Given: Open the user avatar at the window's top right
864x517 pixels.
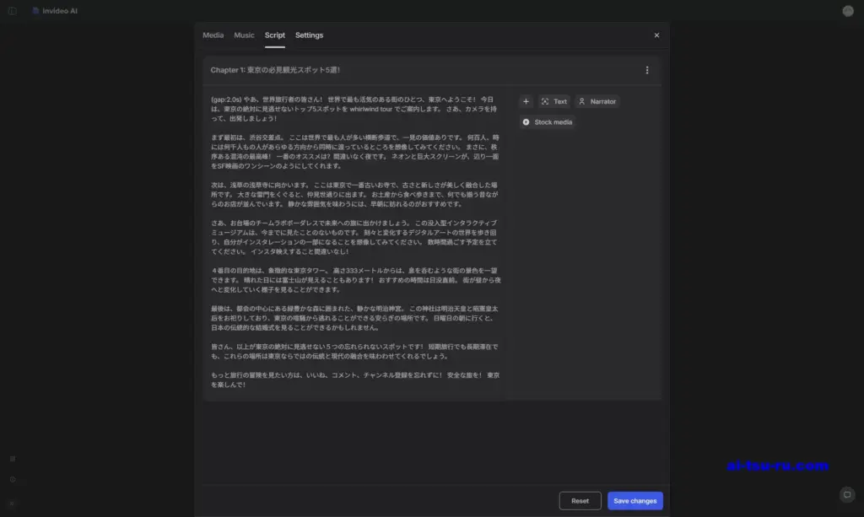Looking at the screenshot, I should 847,10.
